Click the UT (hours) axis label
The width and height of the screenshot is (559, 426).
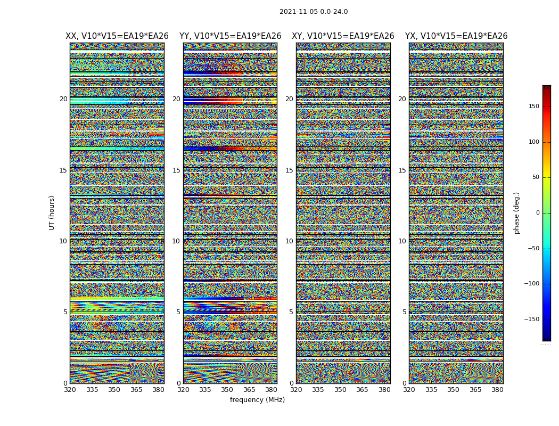(x=52, y=213)
